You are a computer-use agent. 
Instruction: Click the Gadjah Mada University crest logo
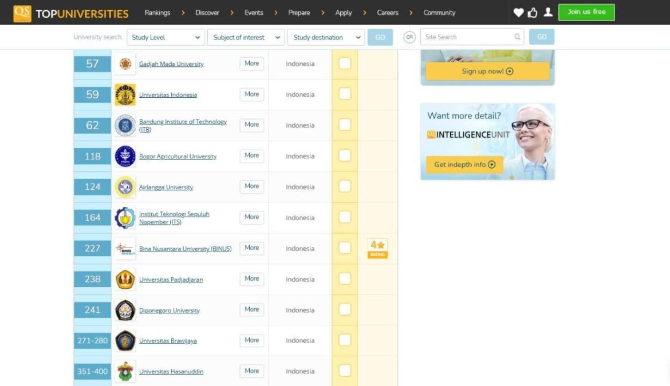tap(125, 64)
